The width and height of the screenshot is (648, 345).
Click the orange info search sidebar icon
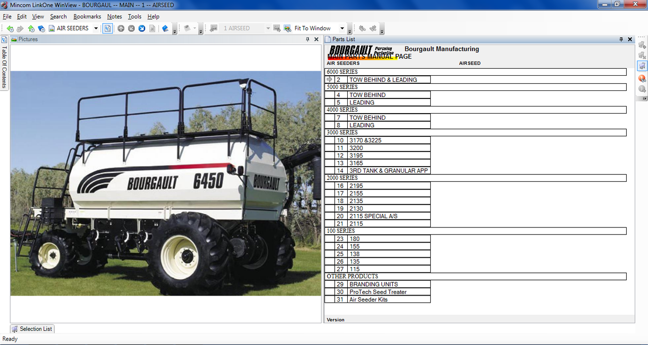pos(642,78)
